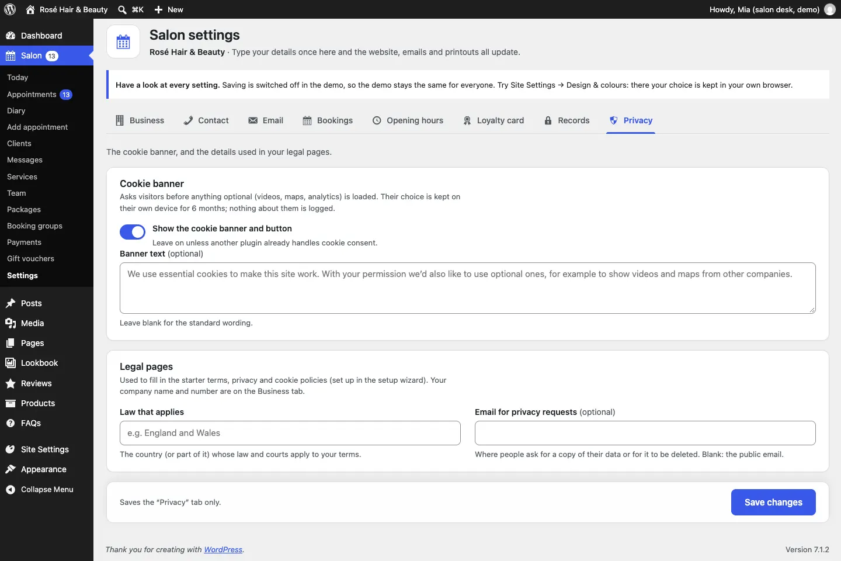Screen dimensions: 841x561
Task: Click the Salon settings calendar icon
Action: pos(123,41)
